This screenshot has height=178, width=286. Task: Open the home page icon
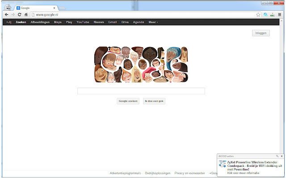[x=26, y=15]
